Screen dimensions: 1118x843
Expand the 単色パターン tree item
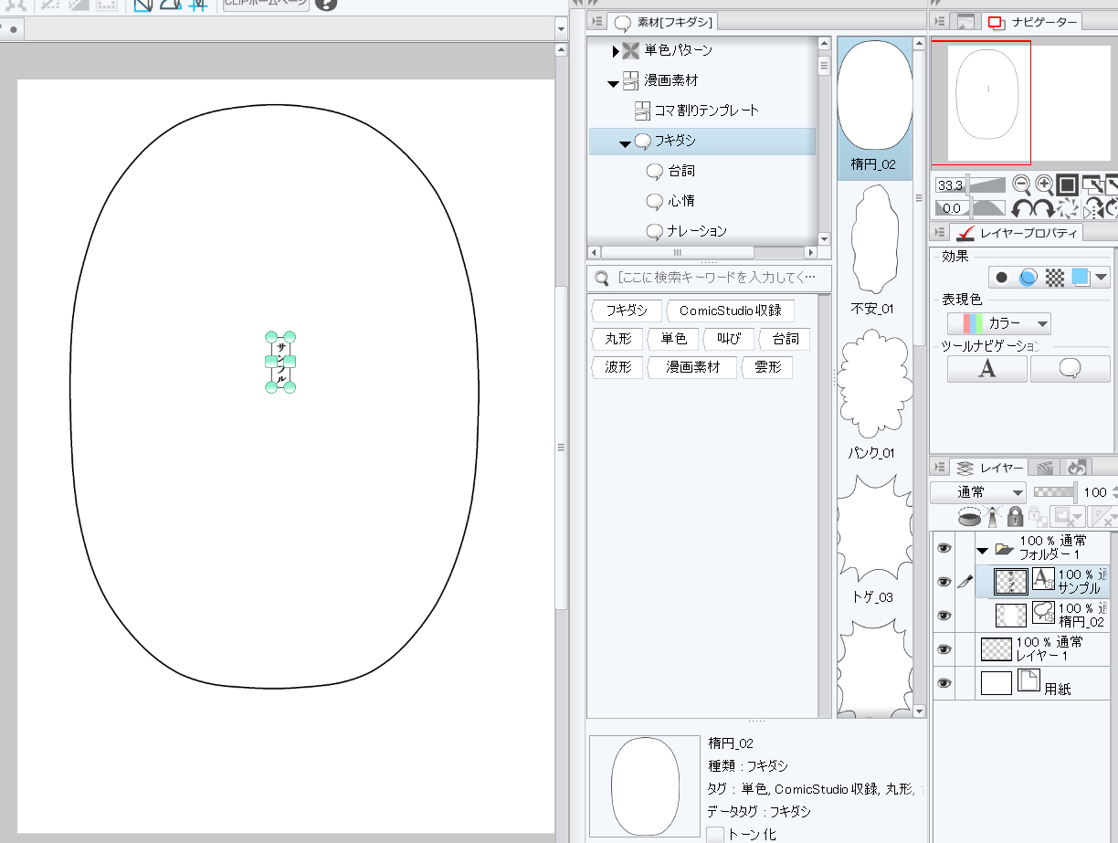616,51
